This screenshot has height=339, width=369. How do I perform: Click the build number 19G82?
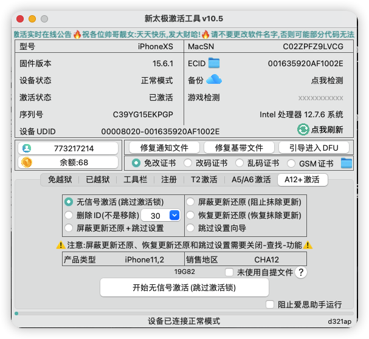185,272
